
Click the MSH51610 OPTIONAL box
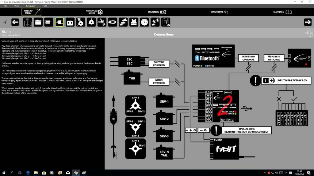[x=248, y=58]
